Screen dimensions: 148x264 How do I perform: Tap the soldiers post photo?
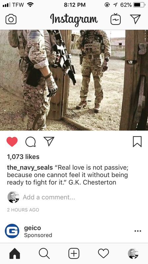coord(74,80)
